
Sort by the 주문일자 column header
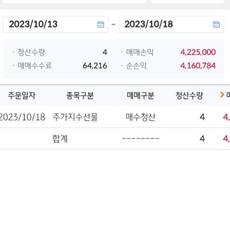[21, 95]
